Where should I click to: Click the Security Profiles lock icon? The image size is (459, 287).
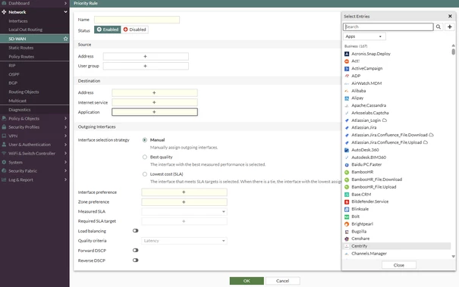click(4, 127)
